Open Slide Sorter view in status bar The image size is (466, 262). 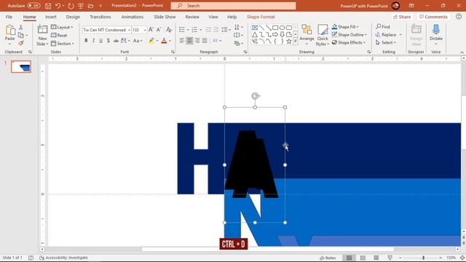click(363, 258)
